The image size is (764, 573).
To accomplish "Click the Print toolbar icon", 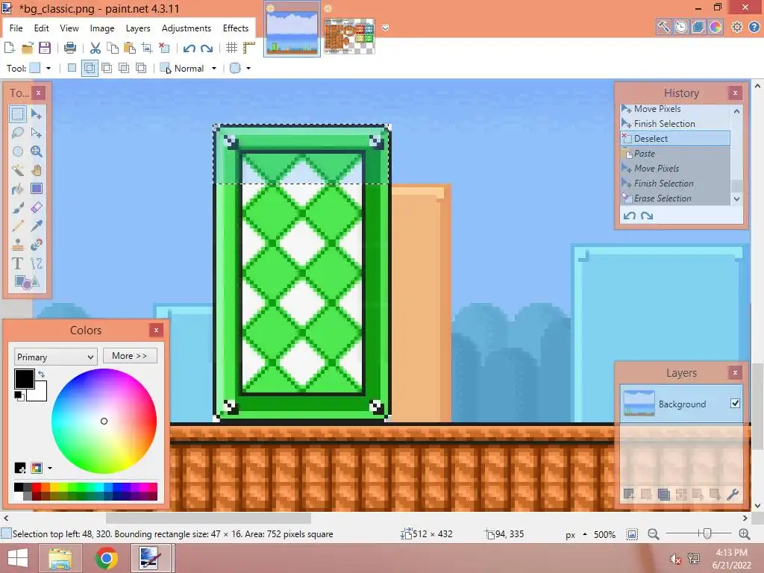I will [x=70, y=48].
